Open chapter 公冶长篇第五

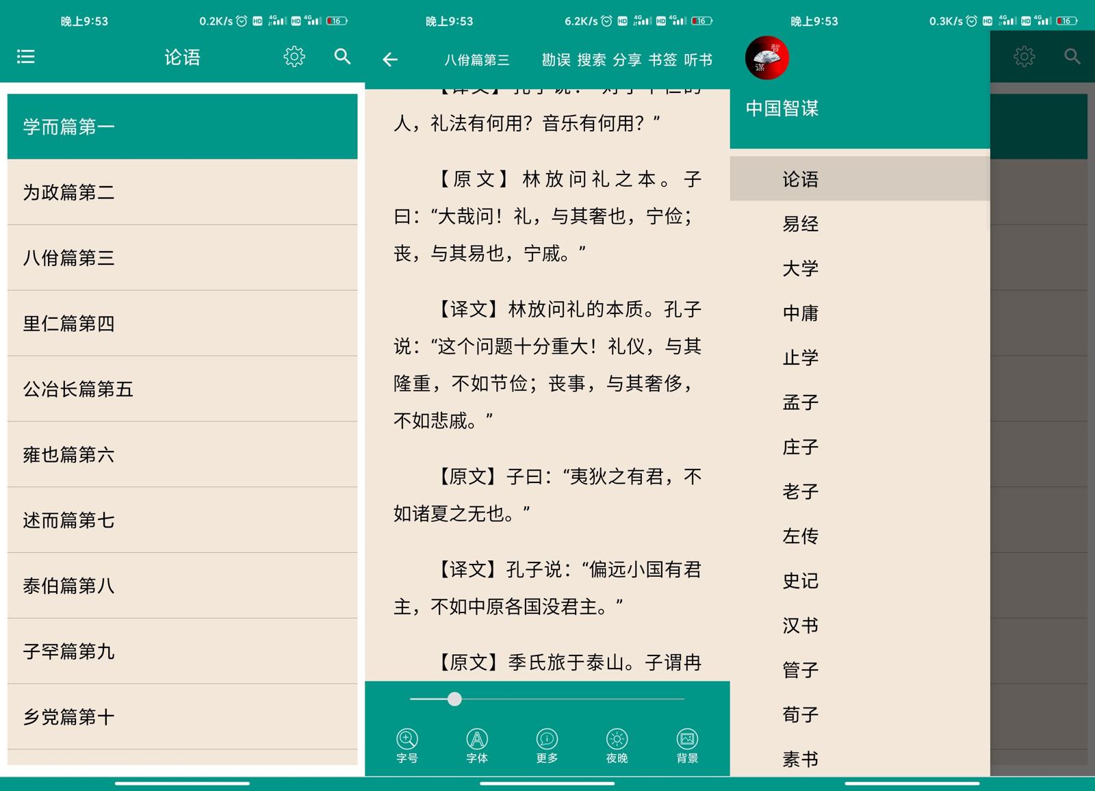point(77,389)
